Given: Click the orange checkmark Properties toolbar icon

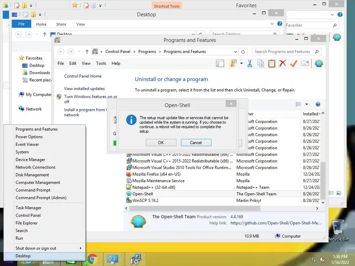Looking at the screenshot, I should coord(294,64).
